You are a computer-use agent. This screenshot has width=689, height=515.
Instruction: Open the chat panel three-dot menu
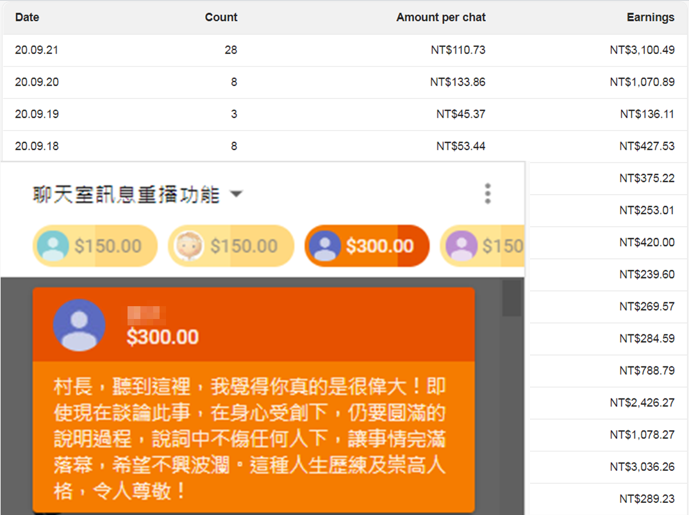click(487, 193)
